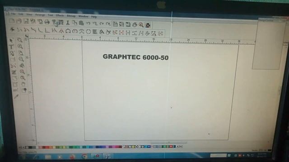
Task: Open the Window menu
Action: 83,16
